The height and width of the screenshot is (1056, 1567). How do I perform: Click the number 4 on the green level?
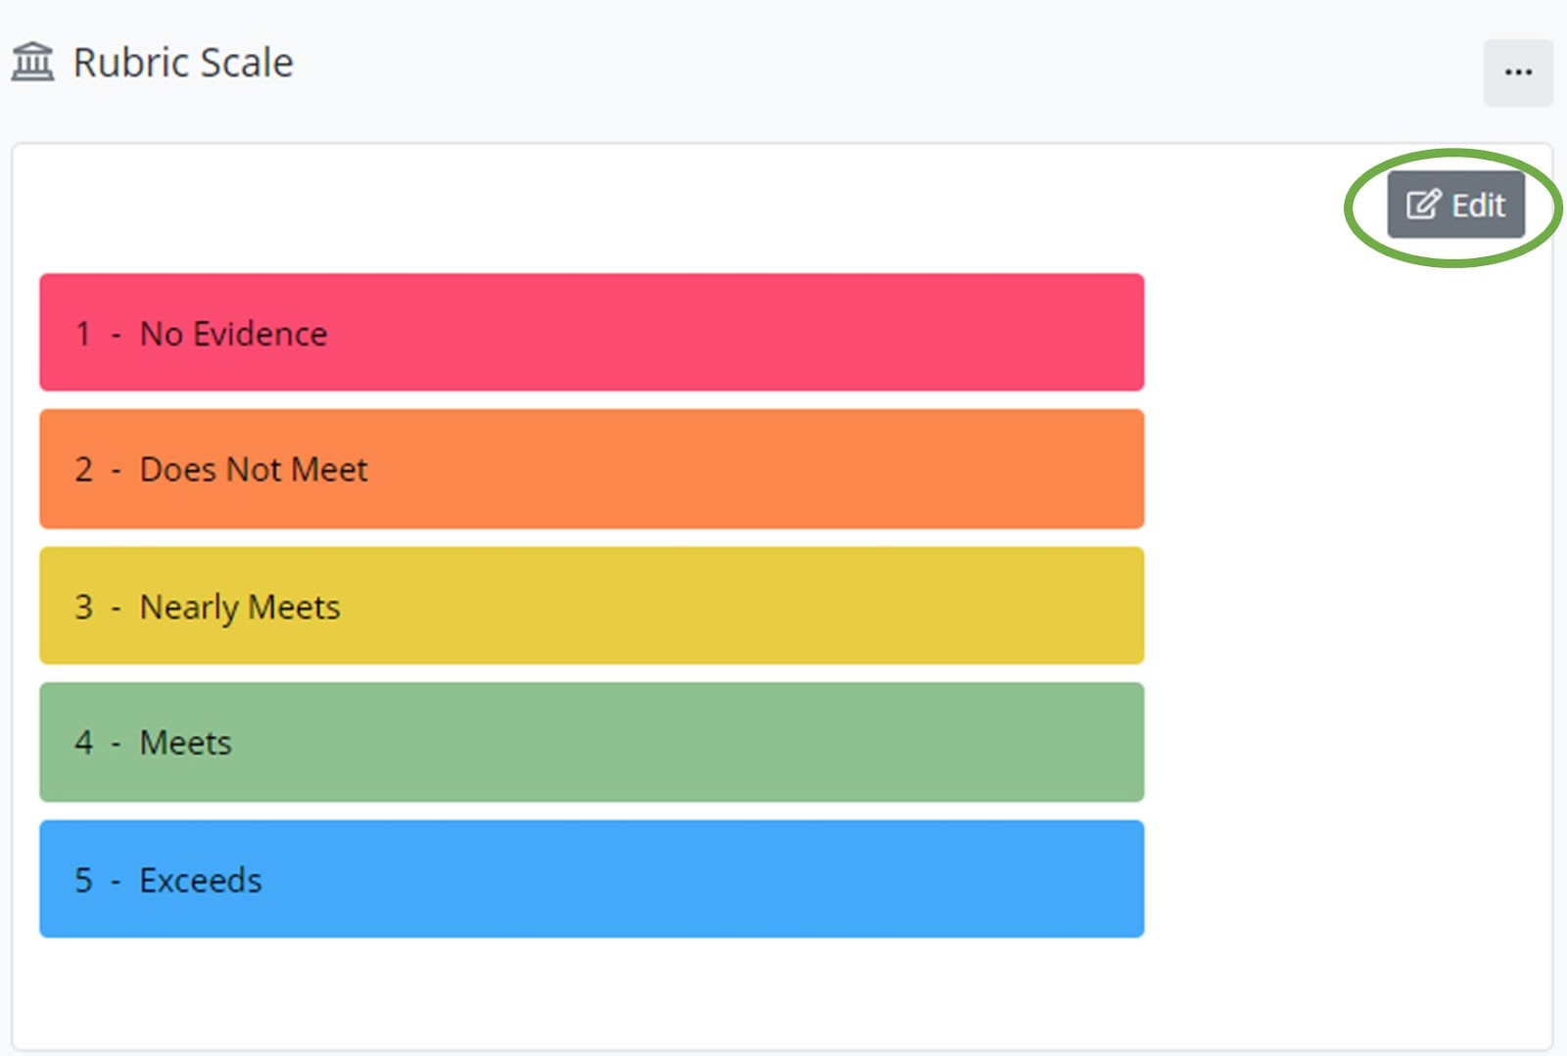84,743
